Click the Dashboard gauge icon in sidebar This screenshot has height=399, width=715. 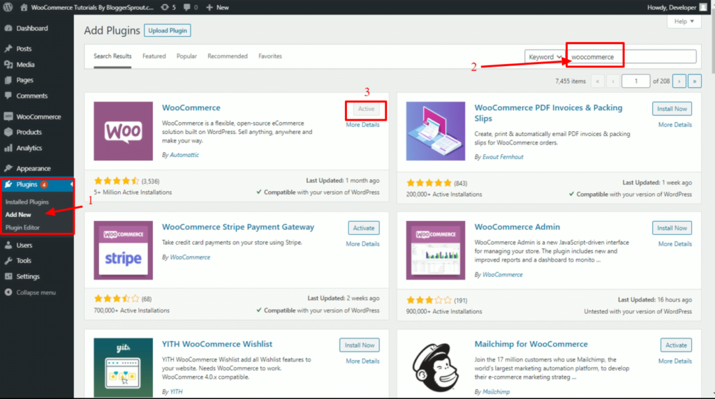pyautogui.click(x=8, y=28)
